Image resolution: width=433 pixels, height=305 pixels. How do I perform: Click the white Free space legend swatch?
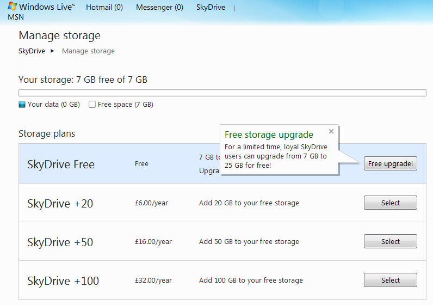[92, 104]
